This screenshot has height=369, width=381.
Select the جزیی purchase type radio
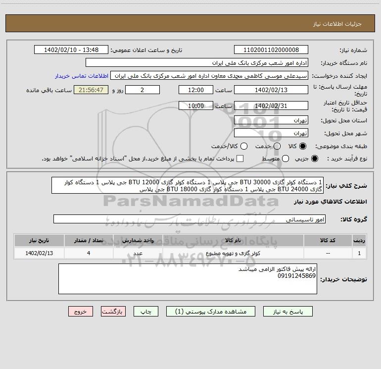(x=315, y=158)
